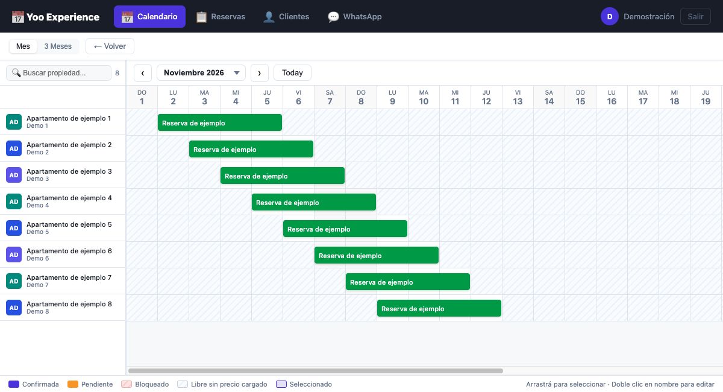The height and width of the screenshot is (392, 723).
Task: Open reservation bar in Apartamento 5 row
Action: pos(345,229)
